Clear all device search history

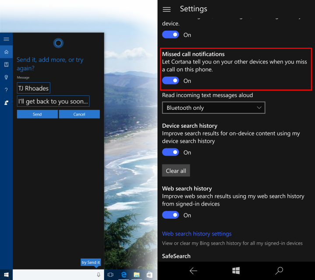176,171
